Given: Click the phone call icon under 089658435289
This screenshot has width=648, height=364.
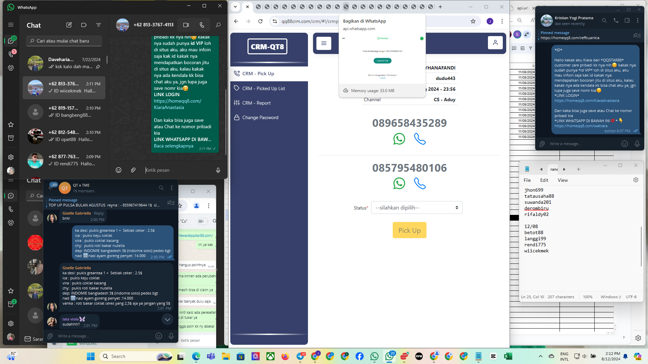Looking at the screenshot, I should point(420,139).
